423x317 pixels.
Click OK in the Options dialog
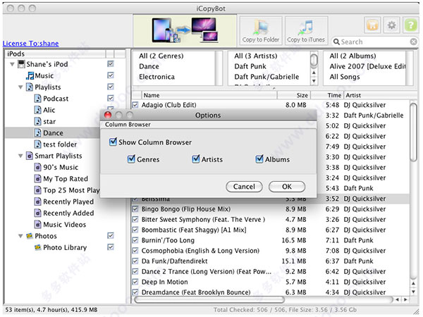287,187
